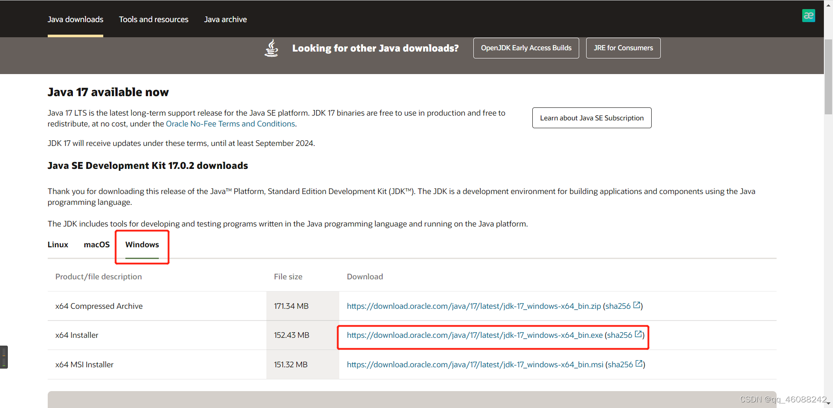Screen dimensions: 833x408
Task: Open Tools and resources menu item
Action: click(154, 19)
